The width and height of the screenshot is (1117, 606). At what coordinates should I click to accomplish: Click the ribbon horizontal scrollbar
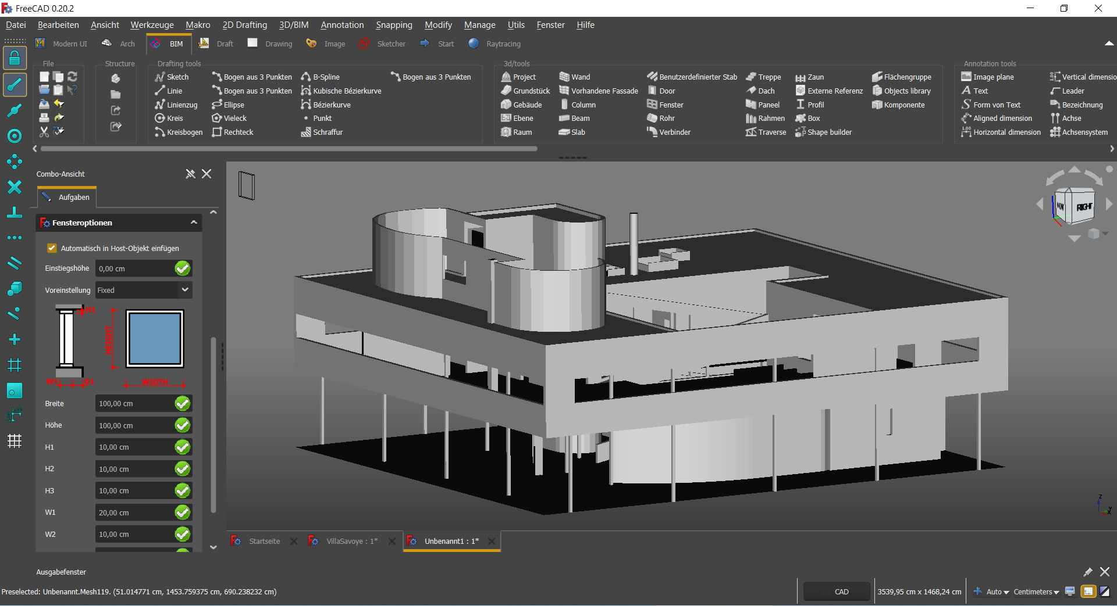point(289,149)
